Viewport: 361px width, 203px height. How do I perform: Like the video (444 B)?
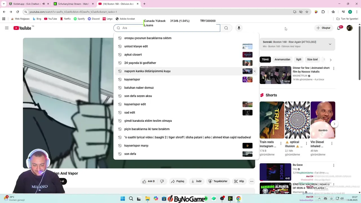tap(149, 181)
